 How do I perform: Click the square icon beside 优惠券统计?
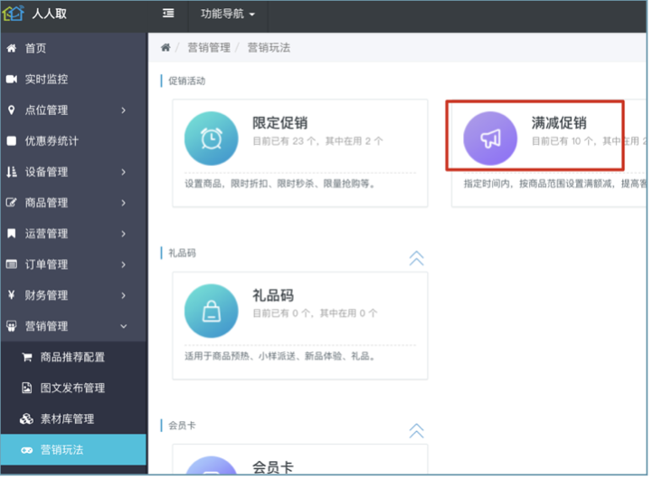click(12, 141)
